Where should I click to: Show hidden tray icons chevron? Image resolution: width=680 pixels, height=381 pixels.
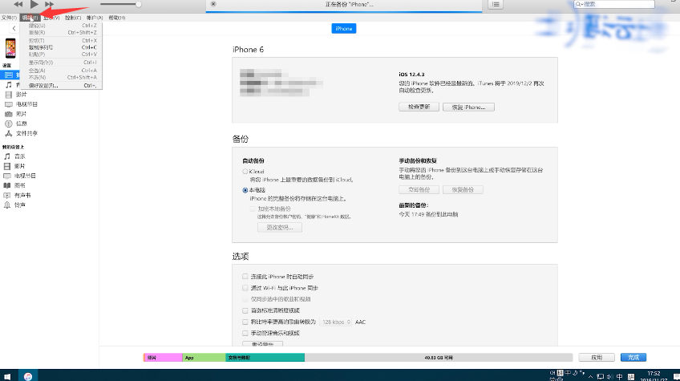pos(590,377)
